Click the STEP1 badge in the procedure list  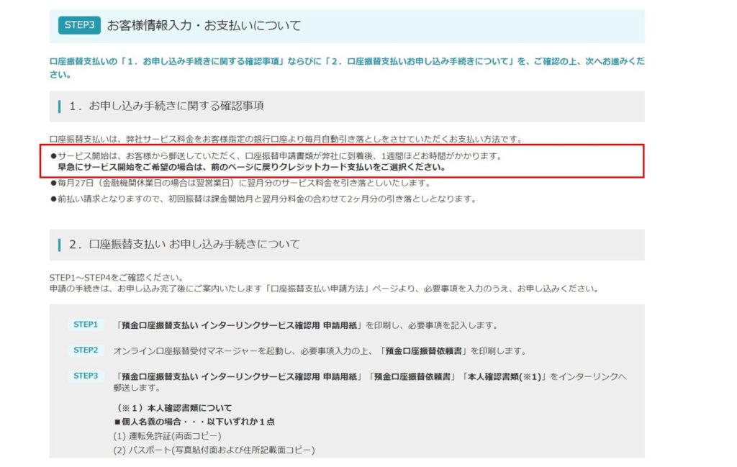(84, 325)
